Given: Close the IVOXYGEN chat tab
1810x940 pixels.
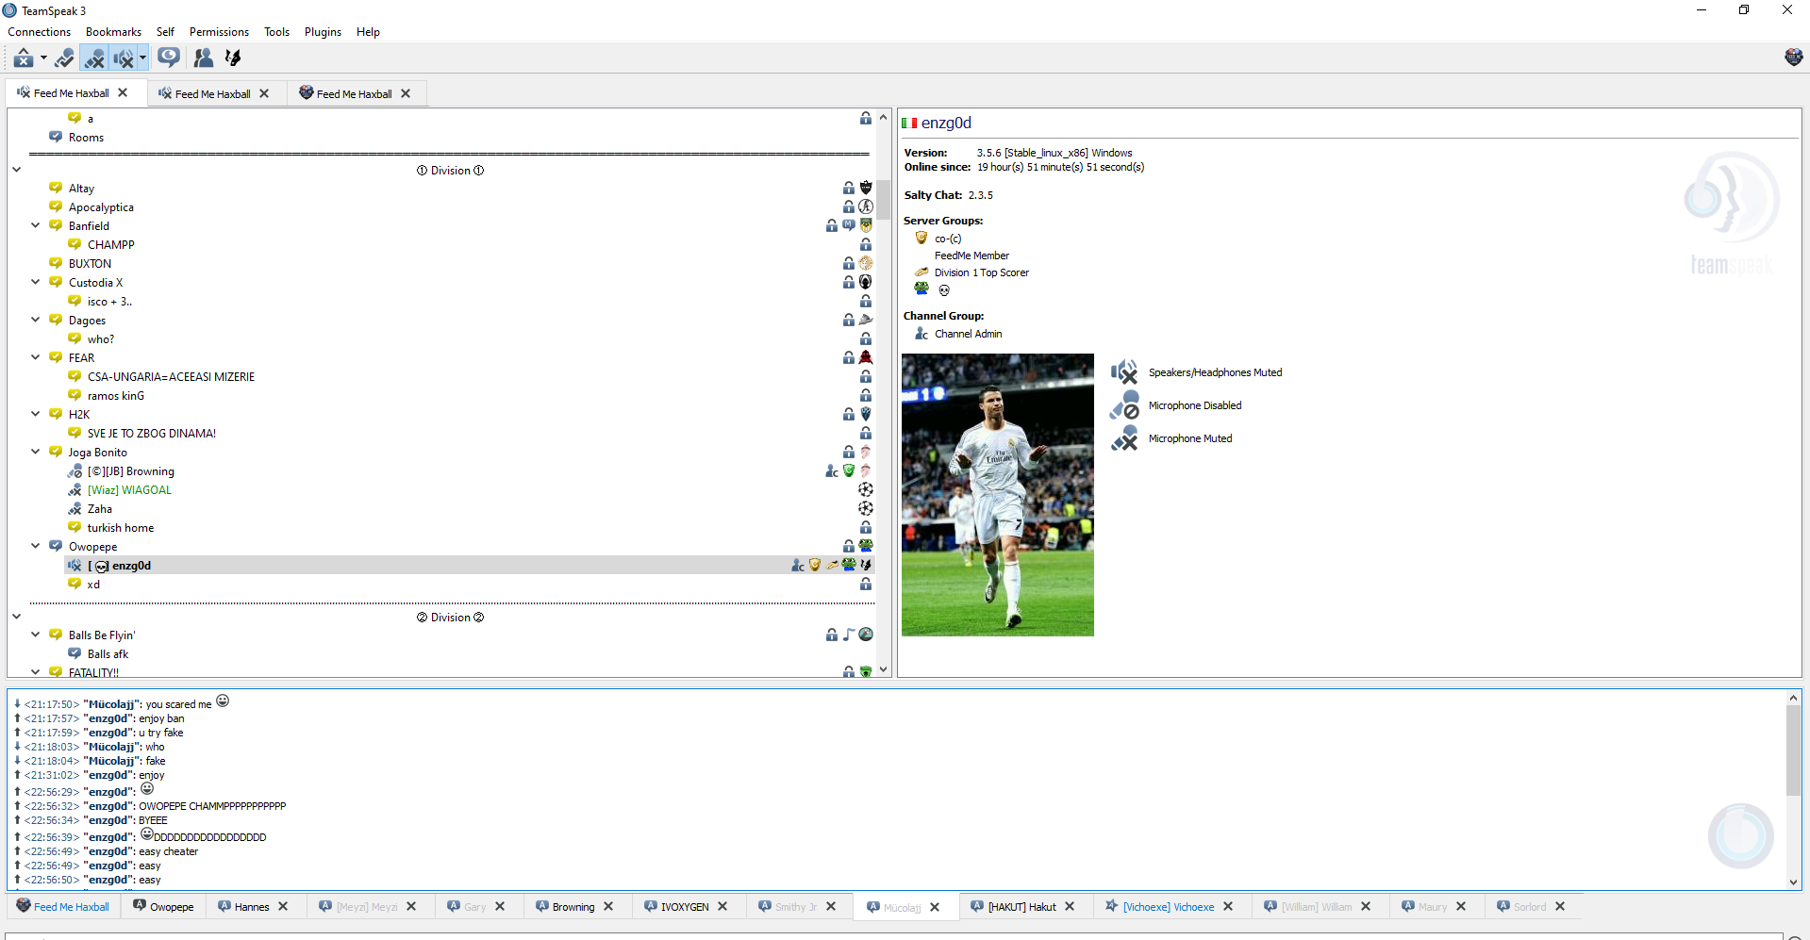Looking at the screenshot, I should point(722,906).
